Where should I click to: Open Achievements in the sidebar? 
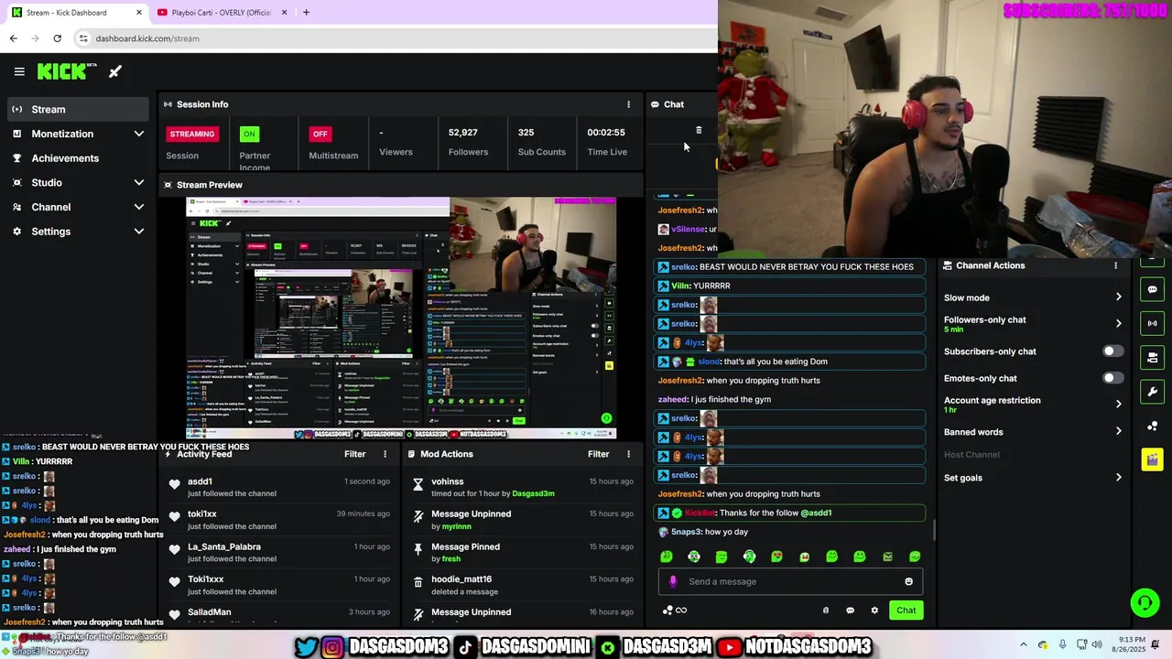pos(78,158)
